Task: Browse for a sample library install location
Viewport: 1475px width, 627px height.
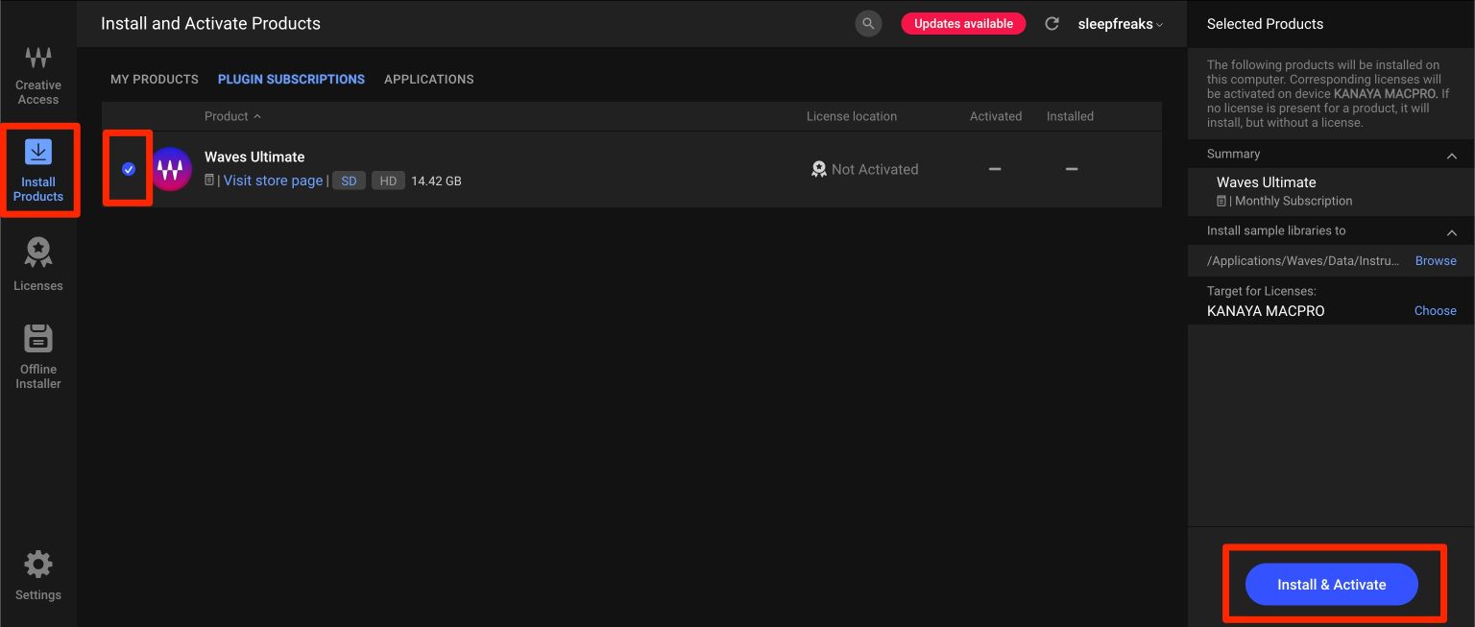Action: [1435, 260]
